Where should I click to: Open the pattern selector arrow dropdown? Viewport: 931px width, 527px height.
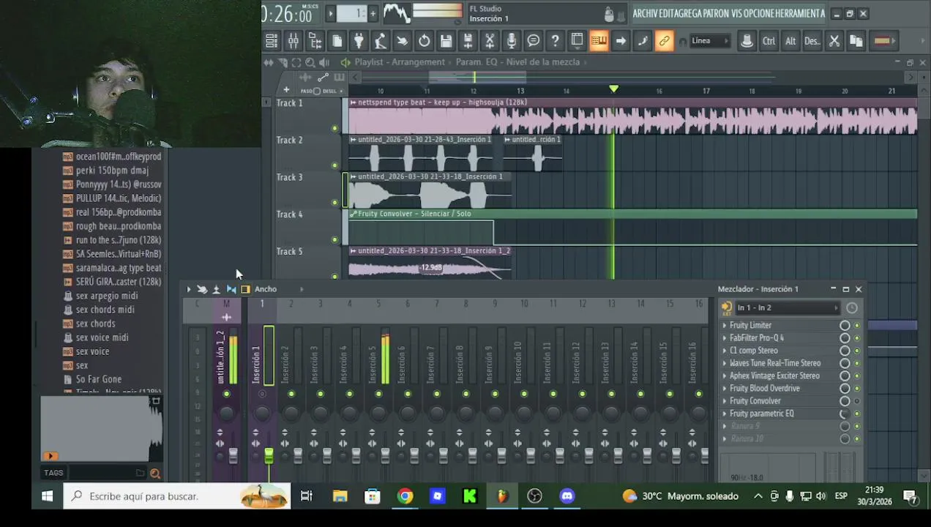(x=331, y=13)
